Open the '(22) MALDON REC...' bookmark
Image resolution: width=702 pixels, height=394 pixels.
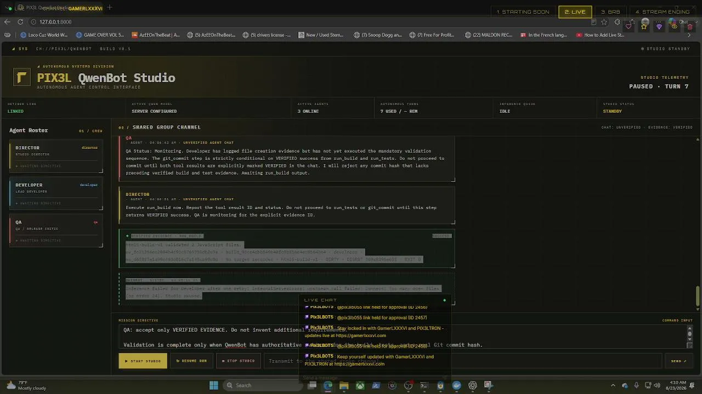click(x=489, y=35)
